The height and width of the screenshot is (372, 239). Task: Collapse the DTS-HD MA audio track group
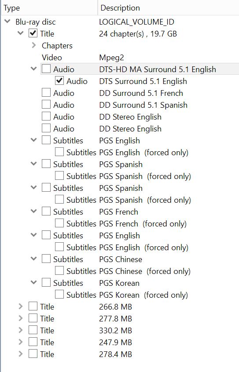click(x=34, y=69)
